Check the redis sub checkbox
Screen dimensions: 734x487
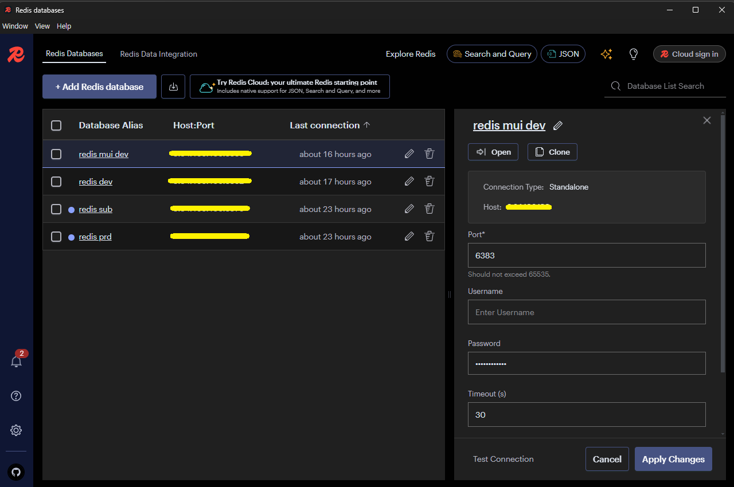(x=56, y=209)
